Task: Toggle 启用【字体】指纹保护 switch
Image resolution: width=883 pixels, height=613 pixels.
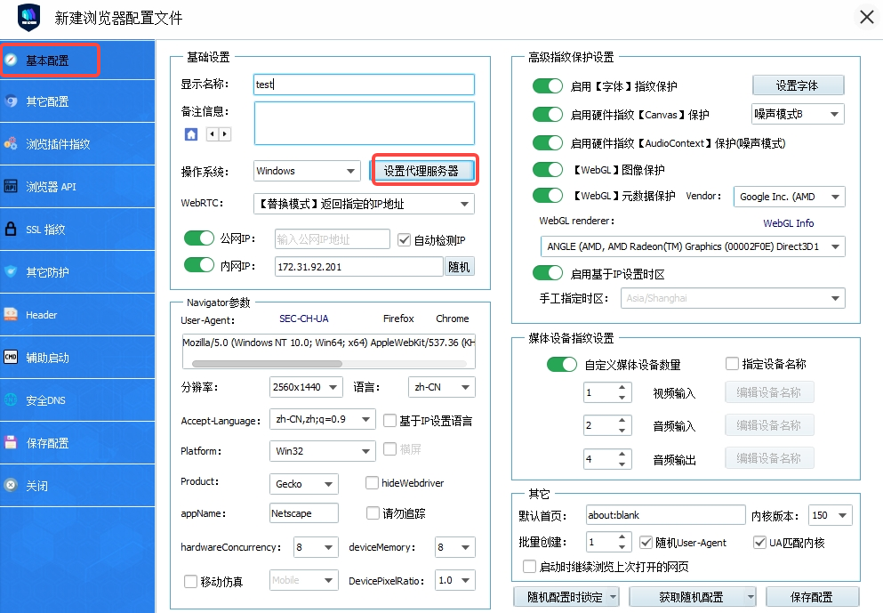Action: coord(548,86)
